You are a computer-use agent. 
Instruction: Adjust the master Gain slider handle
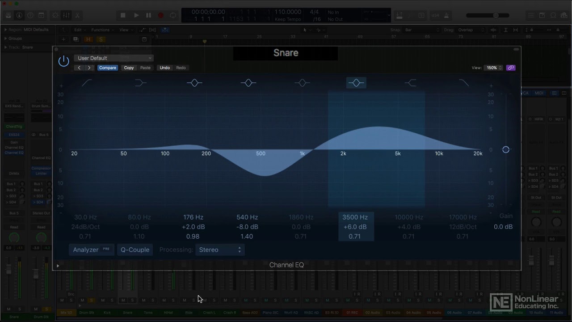(x=506, y=149)
